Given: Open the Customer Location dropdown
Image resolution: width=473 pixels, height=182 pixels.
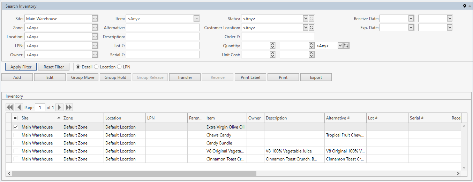Looking at the screenshot, I should coord(306,28).
